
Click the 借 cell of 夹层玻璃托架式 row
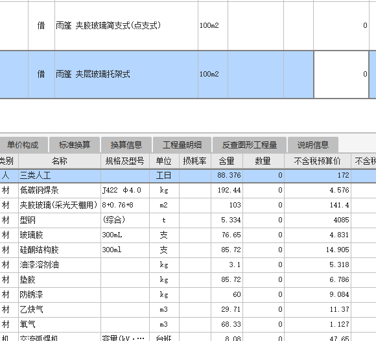pyautogui.click(x=41, y=74)
